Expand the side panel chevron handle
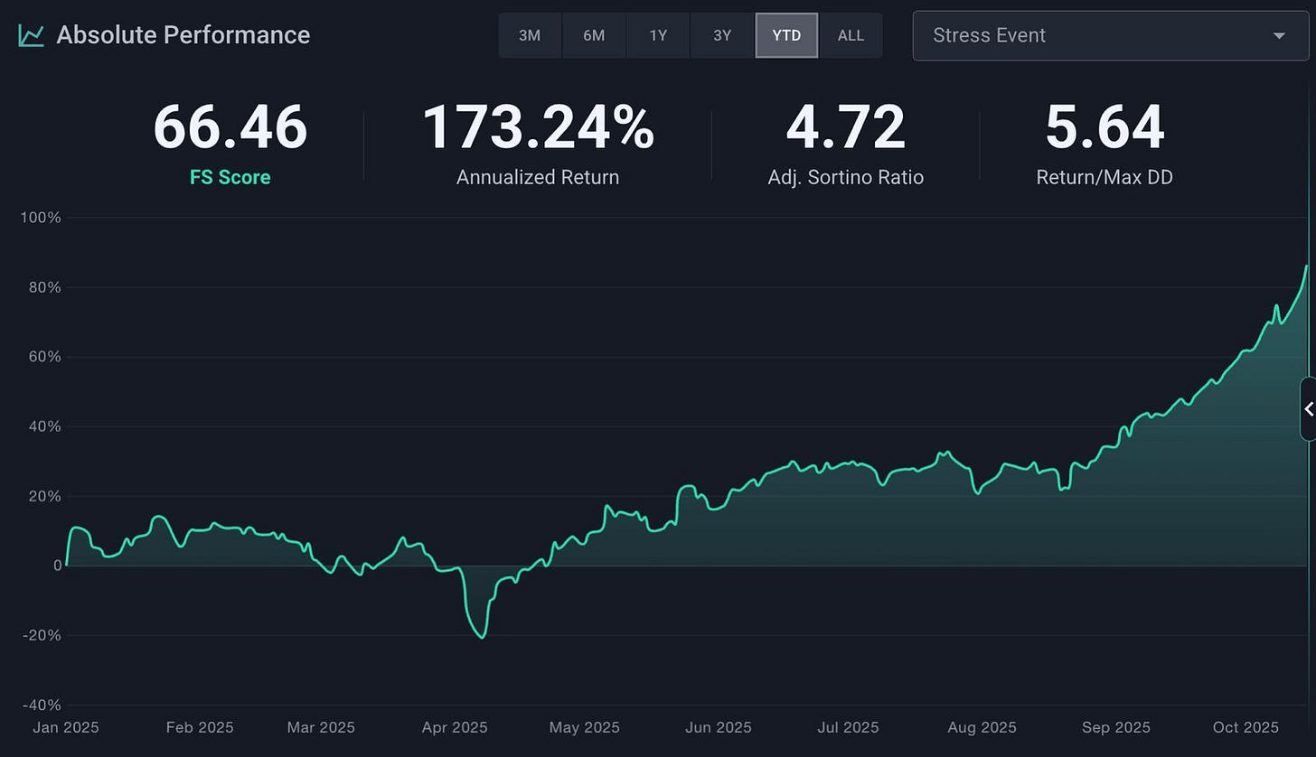Viewport: 1316px width, 757px height. point(1308,409)
